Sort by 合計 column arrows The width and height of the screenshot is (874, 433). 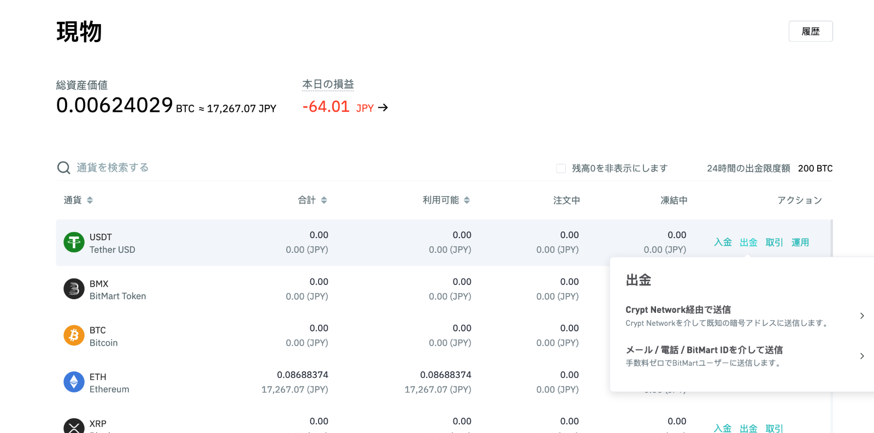(324, 200)
